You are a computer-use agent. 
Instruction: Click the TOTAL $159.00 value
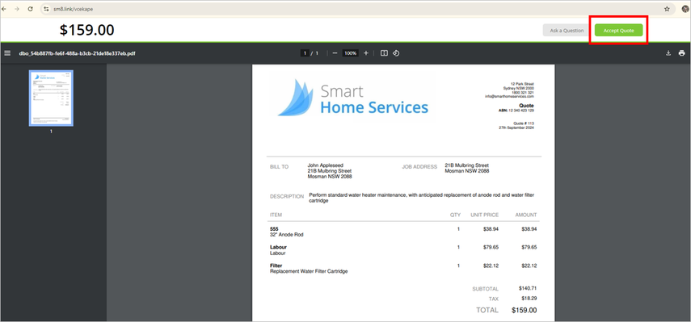coord(524,310)
